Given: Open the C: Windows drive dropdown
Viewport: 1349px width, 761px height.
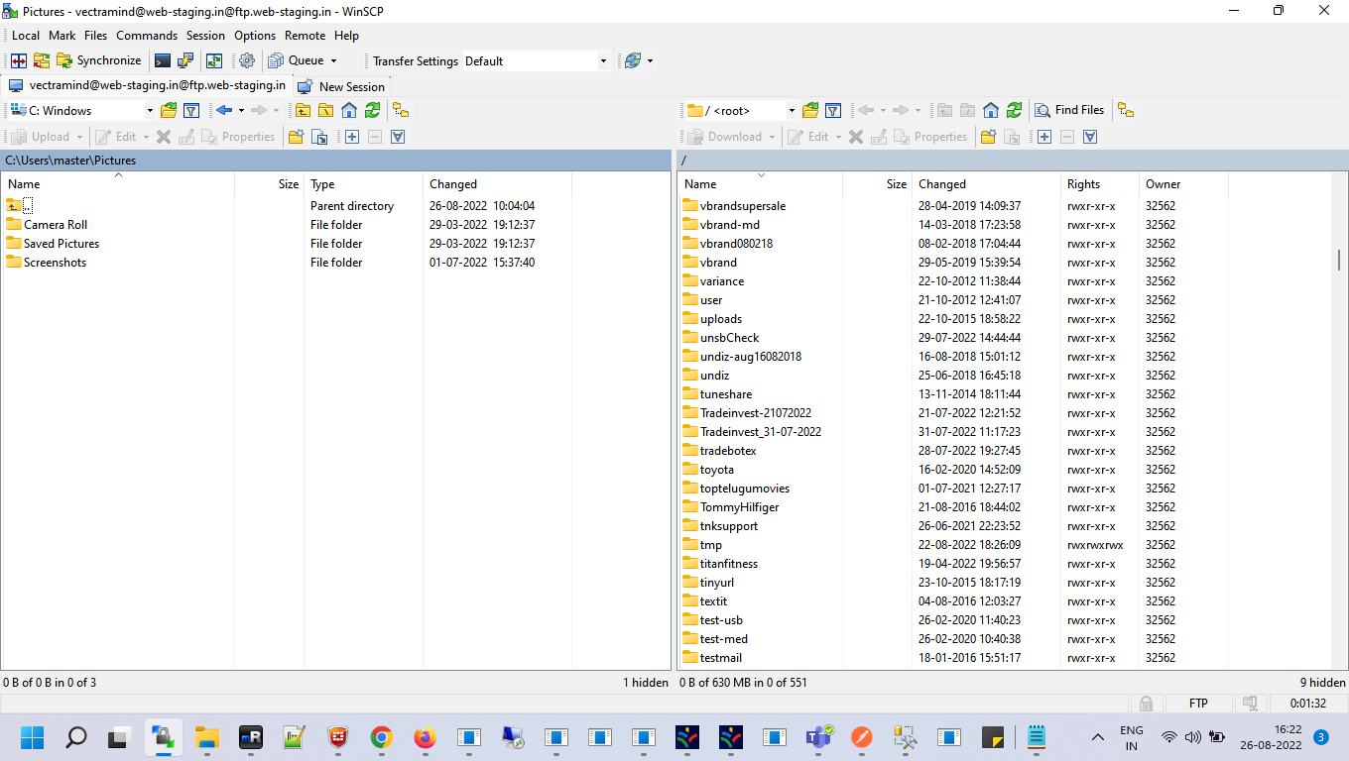Looking at the screenshot, I should 150,111.
